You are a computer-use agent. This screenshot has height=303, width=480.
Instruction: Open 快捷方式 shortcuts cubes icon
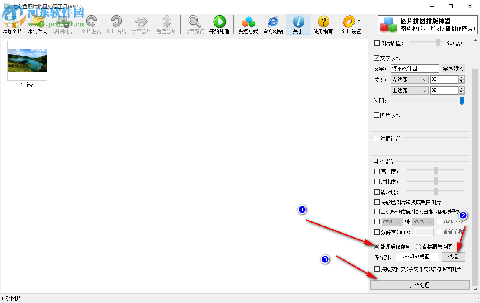(x=248, y=25)
